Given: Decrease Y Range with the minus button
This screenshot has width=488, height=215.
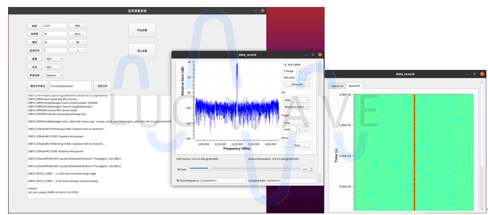Looking at the screenshot, I should point(307,71).
